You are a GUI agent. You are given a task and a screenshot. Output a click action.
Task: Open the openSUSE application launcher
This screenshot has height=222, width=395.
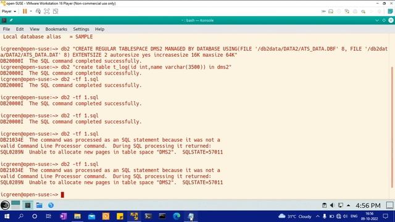click(x=5, y=205)
